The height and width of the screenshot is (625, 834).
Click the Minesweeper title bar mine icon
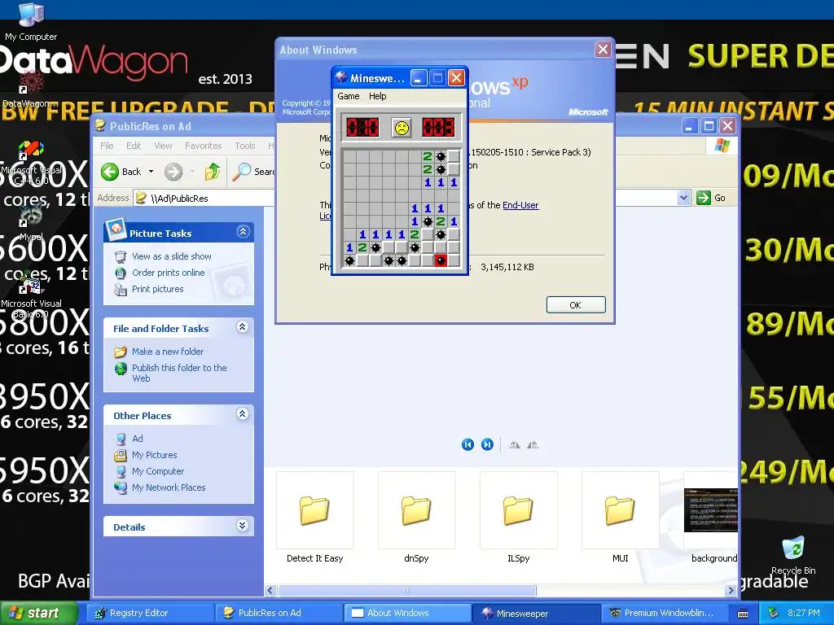[340, 78]
